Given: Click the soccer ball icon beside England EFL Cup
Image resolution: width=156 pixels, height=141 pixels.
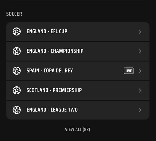Looking at the screenshot, I should (17, 31).
